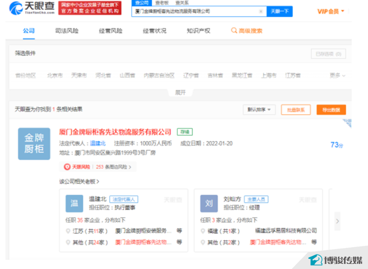Click the red official credit agency banner
This screenshot has width=368, height=269.
click(x=90, y=8)
